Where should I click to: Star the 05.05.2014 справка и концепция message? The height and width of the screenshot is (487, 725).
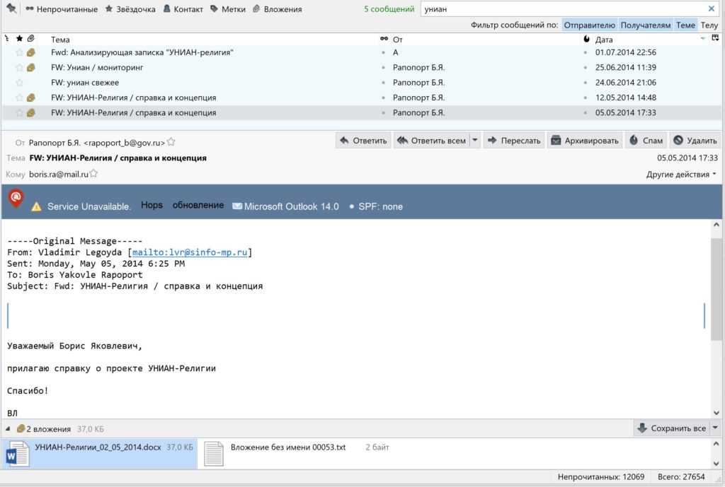pos(19,112)
